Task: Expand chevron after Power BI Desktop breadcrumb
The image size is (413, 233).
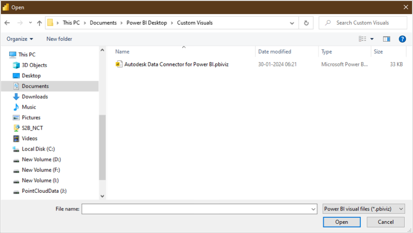Action: [172, 23]
